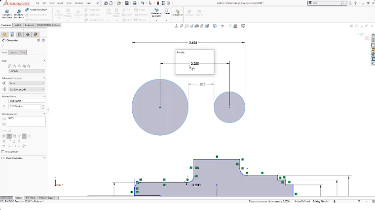Open the FeatureManager design tree tab icon

coord(5,35)
